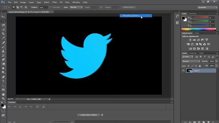Open the Filter menu
Image resolution: width=219 pixels, height=123 pixels.
click(x=54, y=2)
